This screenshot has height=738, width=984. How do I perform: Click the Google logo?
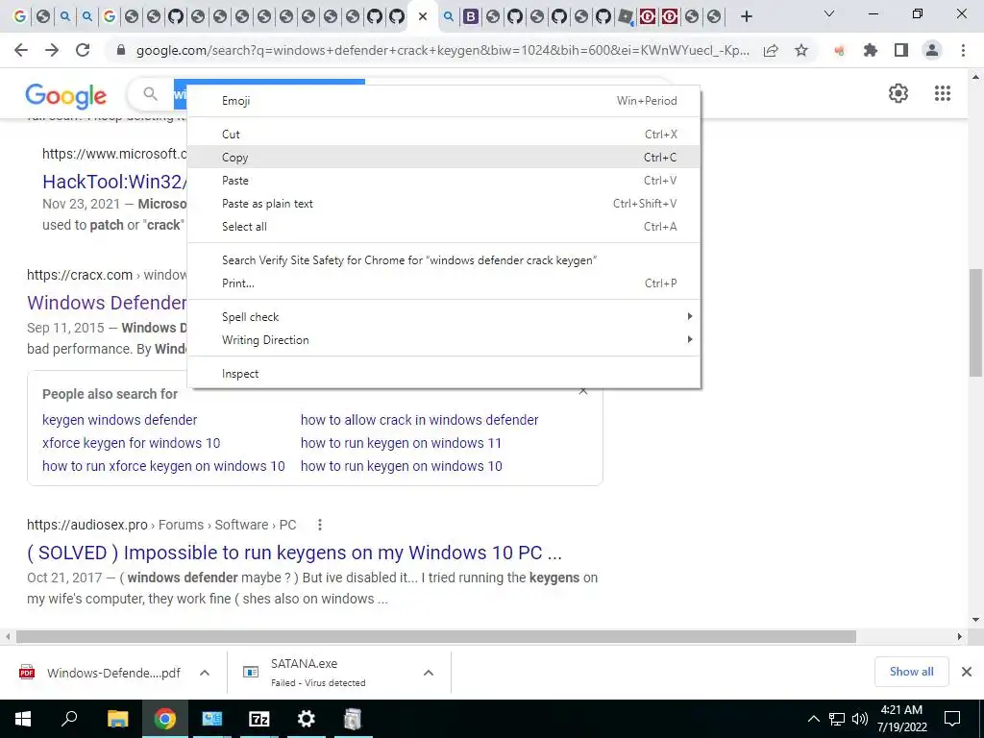tap(66, 95)
